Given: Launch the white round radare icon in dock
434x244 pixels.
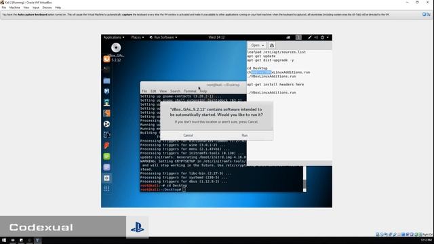Looking at the screenshot, I should pos(106,124).
